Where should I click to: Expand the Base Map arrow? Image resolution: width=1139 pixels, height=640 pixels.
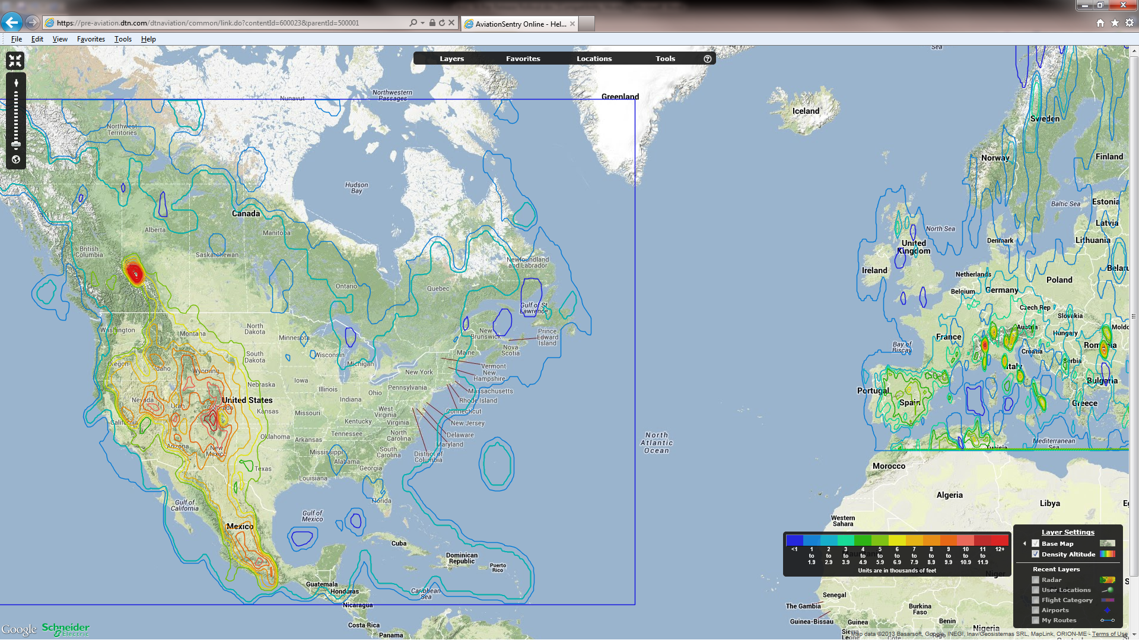[1025, 543]
